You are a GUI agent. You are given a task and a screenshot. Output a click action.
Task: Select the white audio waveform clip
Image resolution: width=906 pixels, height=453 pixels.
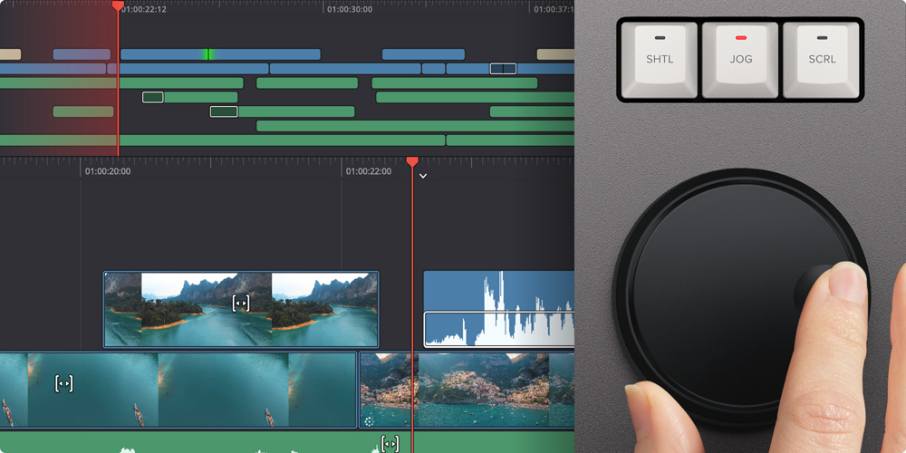coord(499,309)
